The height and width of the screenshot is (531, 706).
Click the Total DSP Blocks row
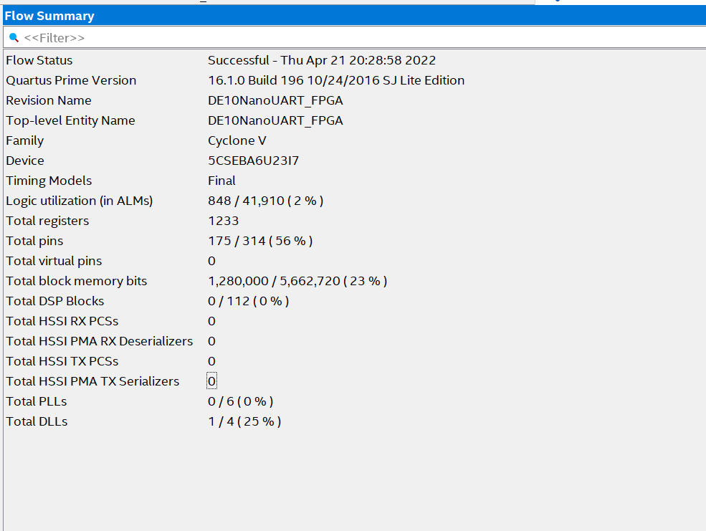tap(355, 301)
